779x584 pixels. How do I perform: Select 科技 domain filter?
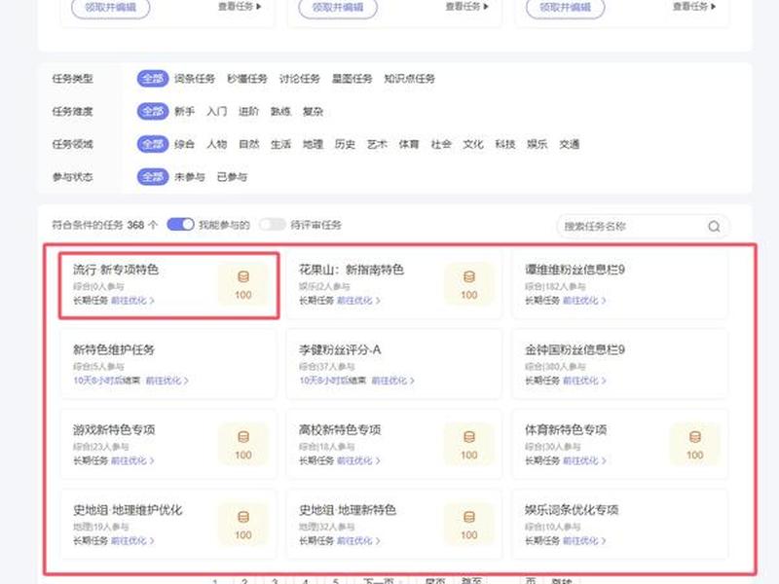coord(505,144)
